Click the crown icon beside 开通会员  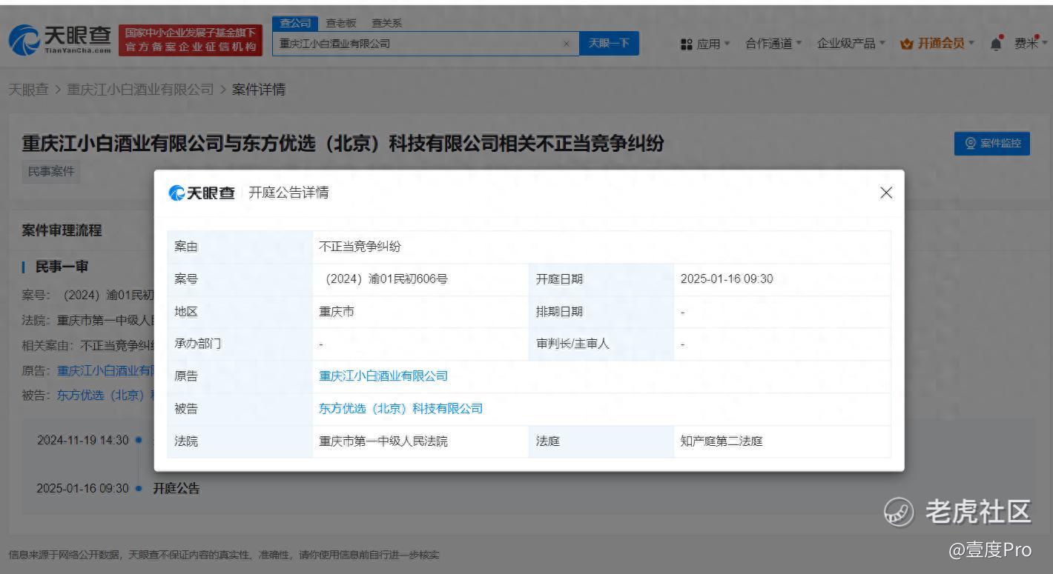(906, 44)
